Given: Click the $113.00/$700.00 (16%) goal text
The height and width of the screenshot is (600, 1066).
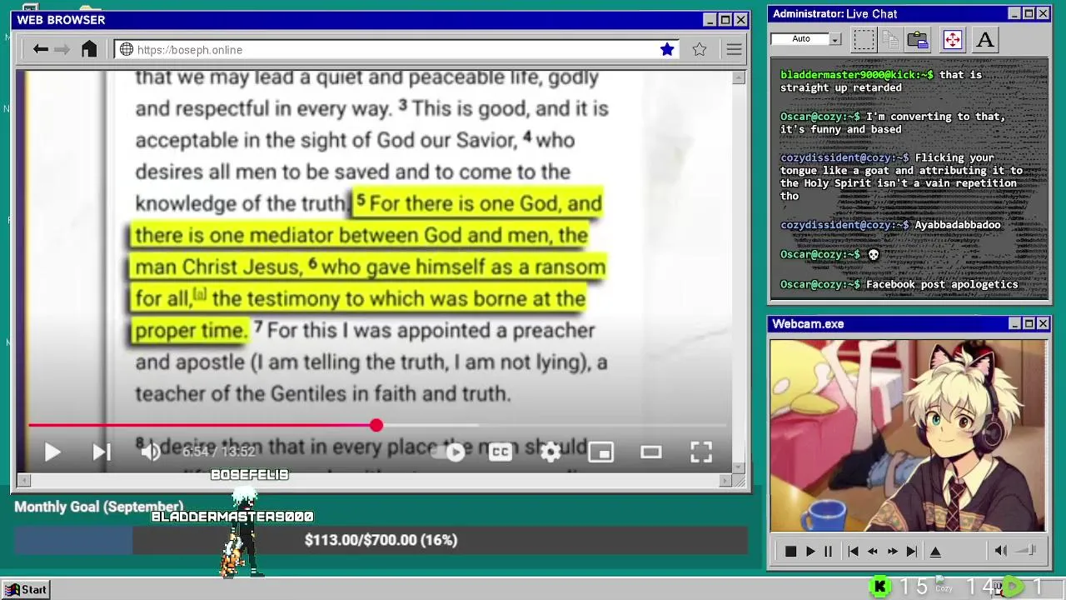Looking at the screenshot, I should coord(381,540).
